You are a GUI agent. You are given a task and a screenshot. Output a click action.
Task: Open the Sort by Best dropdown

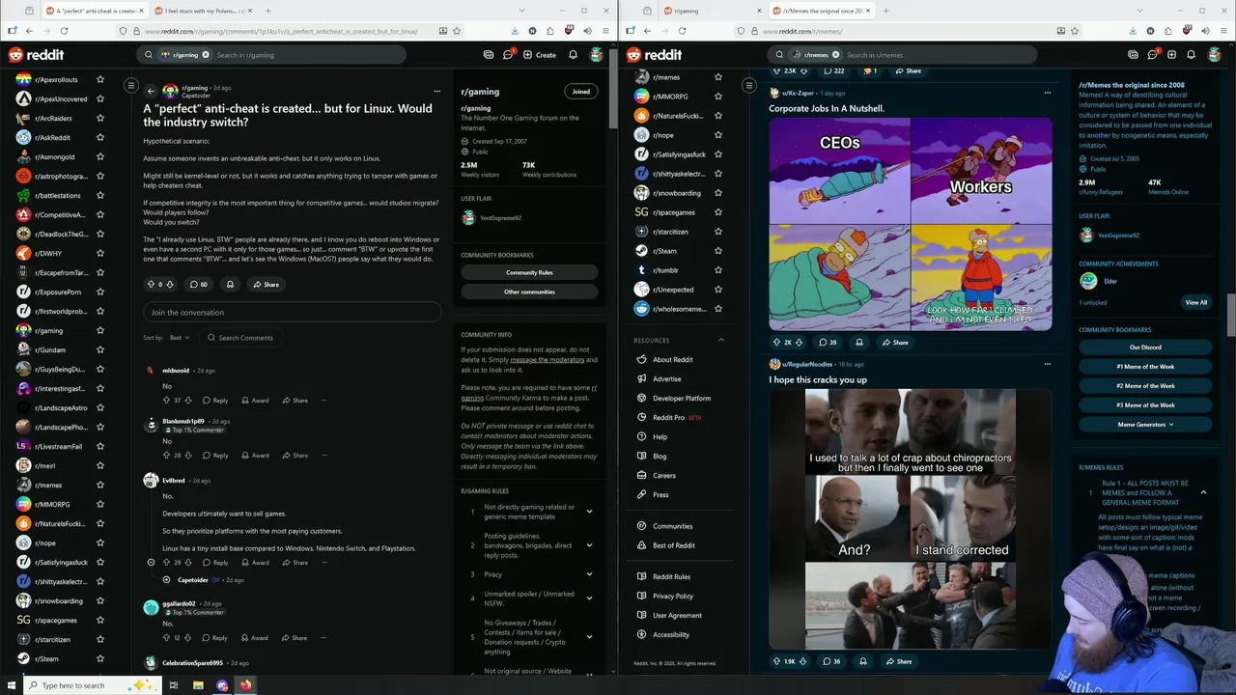180,338
